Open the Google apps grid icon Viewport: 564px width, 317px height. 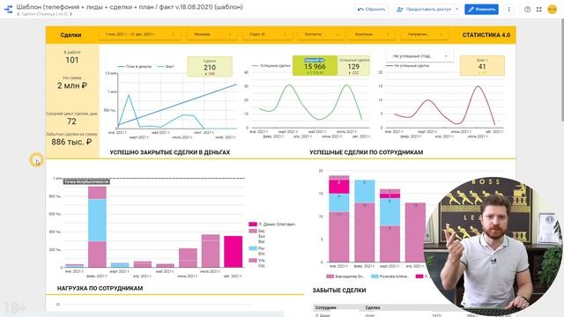(538, 10)
